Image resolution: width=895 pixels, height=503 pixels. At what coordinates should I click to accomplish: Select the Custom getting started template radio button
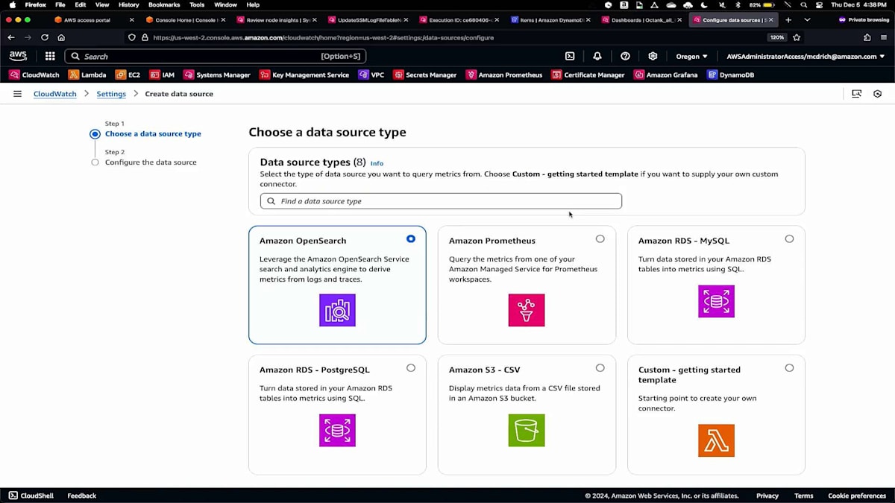(x=789, y=367)
